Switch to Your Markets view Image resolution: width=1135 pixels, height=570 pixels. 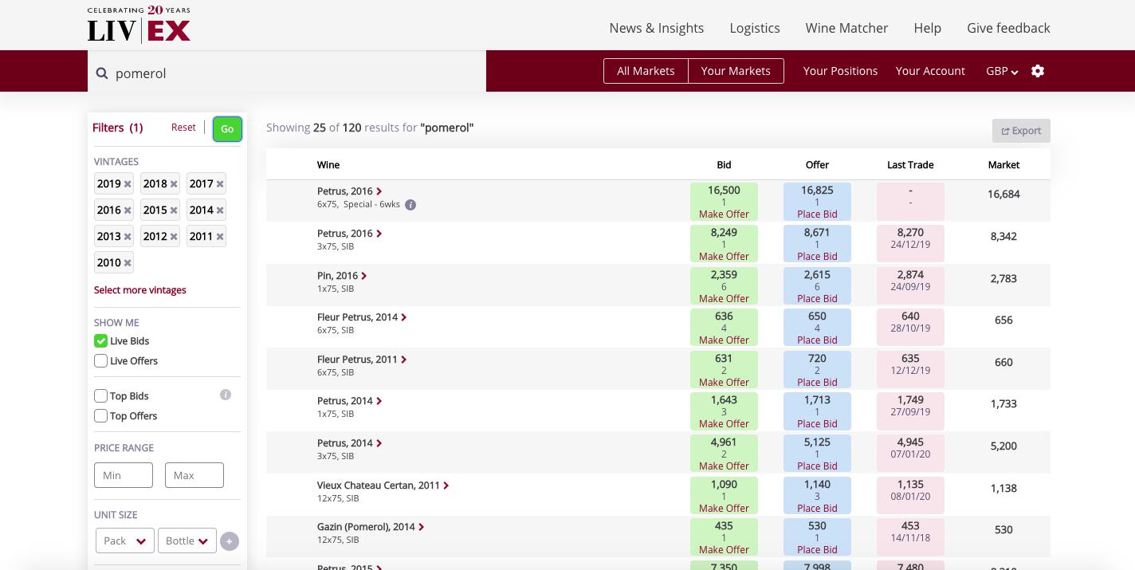click(x=736, y=71)
